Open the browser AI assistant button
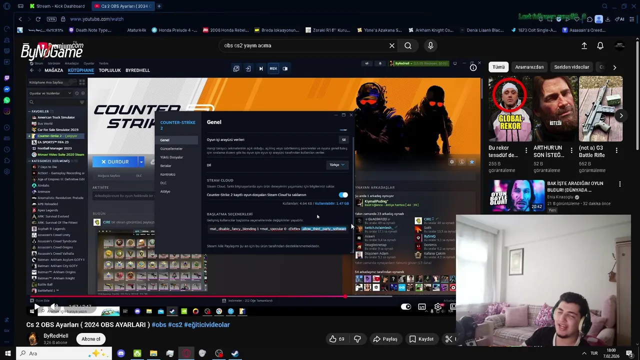 (x=620, y=19)
